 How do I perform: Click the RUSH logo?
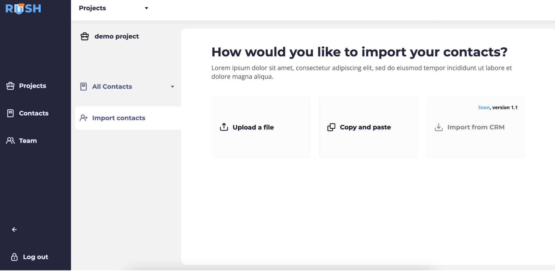23,9
